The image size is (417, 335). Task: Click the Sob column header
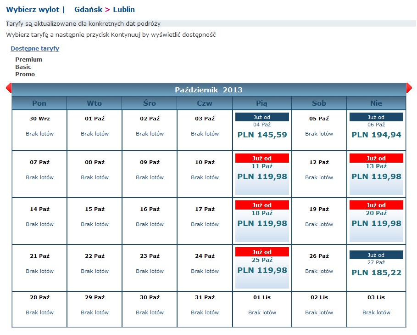tap(319, 103)
